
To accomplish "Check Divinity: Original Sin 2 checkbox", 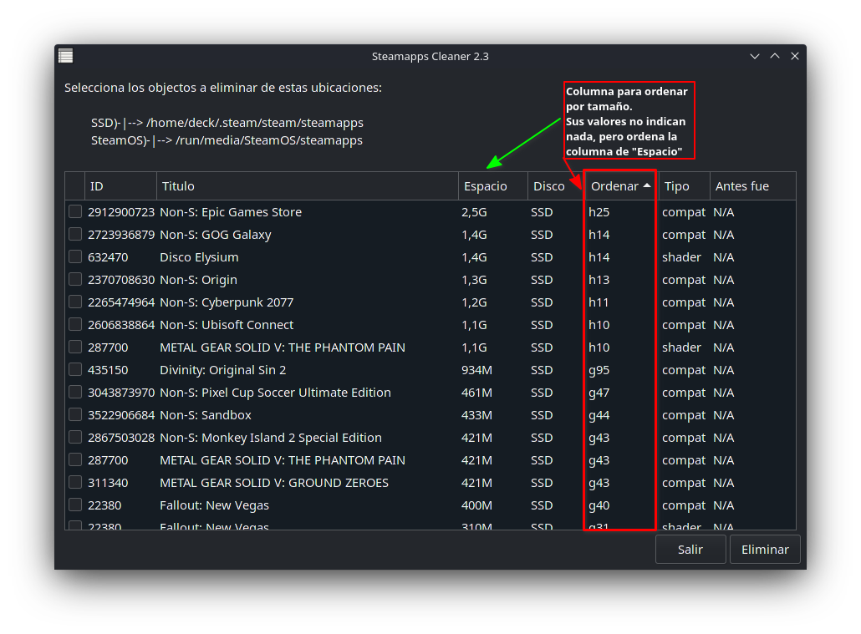I will (x=75, y=369).
